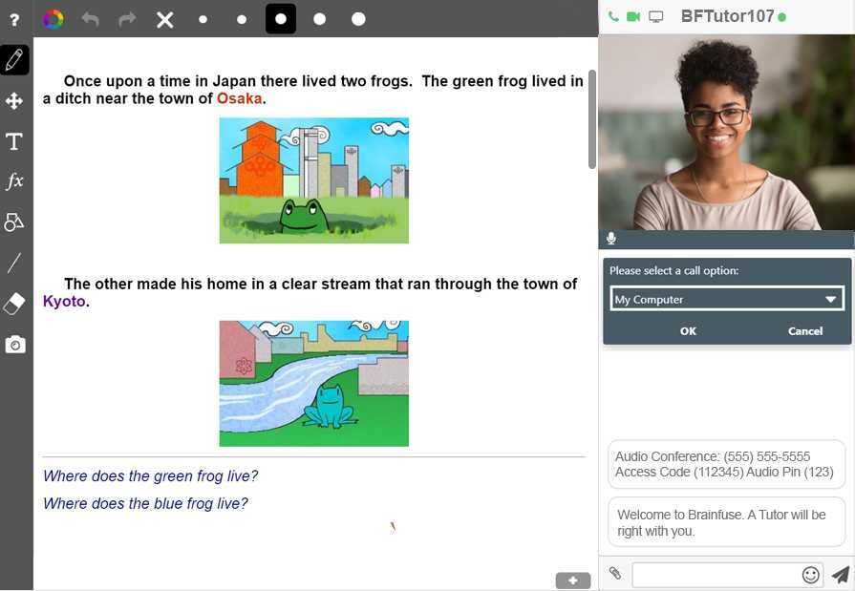The height and width of the screenshot is (591, 855).
Task: Click the chat message input field
Action: tap(716, 575)
